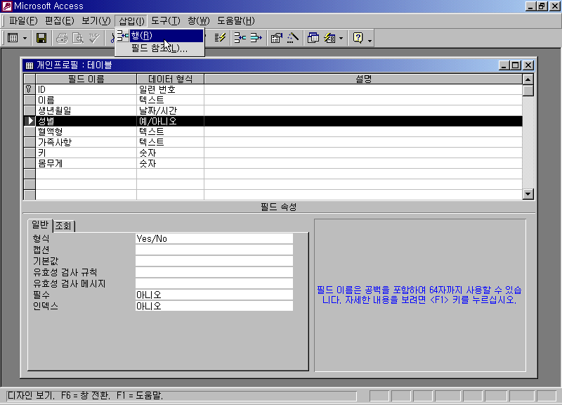Click the Indexes lightning icon

[x=220, y=38]
